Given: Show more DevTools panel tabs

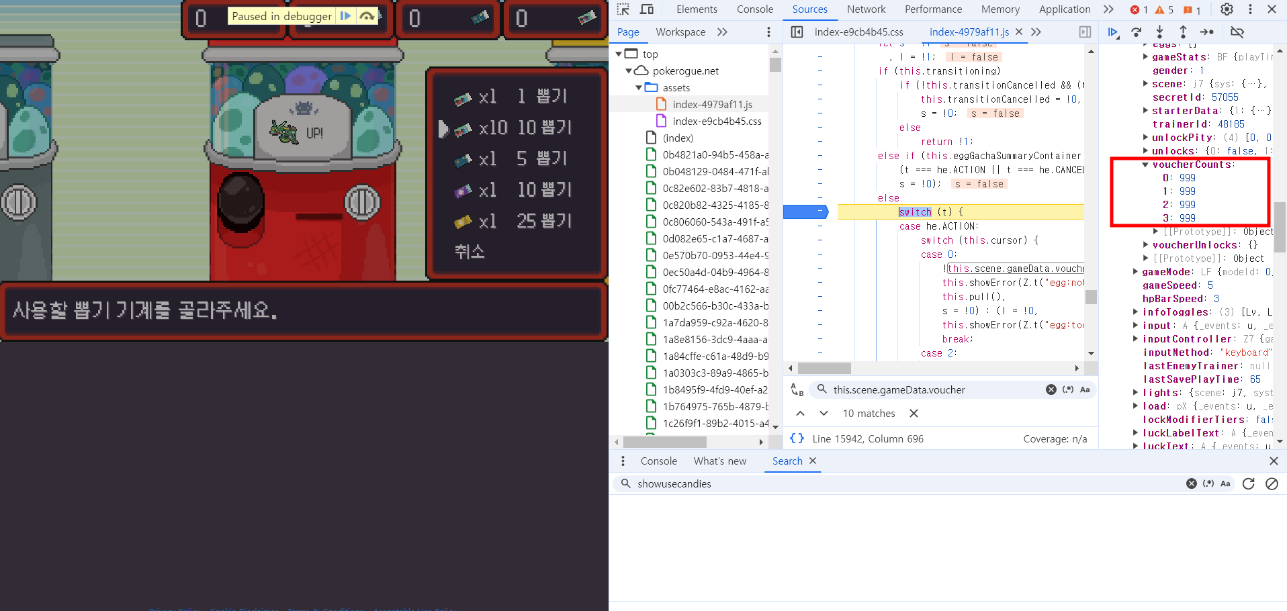Looking at the screenshot, I should (1108, 9).
